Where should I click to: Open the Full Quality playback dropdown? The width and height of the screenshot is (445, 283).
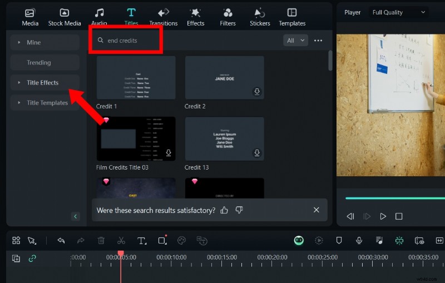(x=398, y=12)
